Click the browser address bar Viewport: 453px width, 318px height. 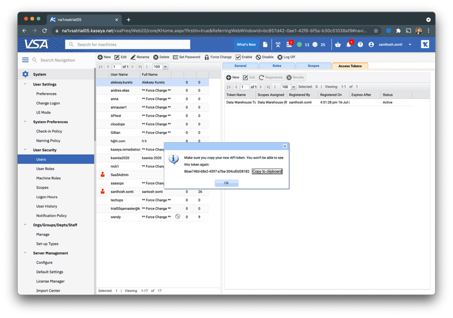(214, 31)
